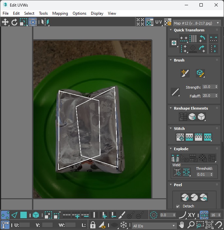This screenshot has width=224, height=230.
Task: Open texture checker options gear icon
Action: coord(168,22)
